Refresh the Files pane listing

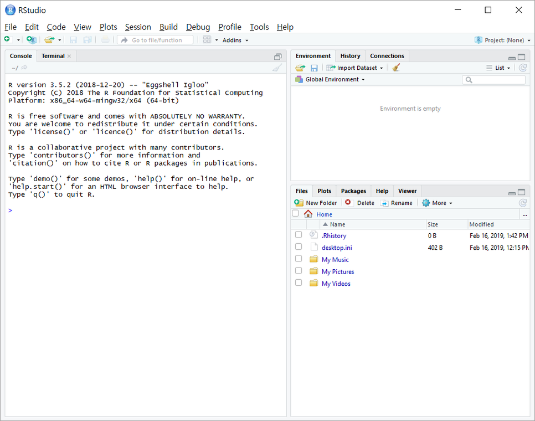(523, 203)
